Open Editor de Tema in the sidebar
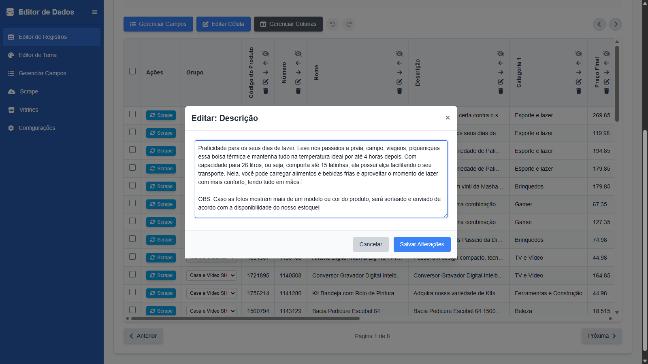This screenshot has height=364, width=648. pyautogui.click(x=38, y=55)
